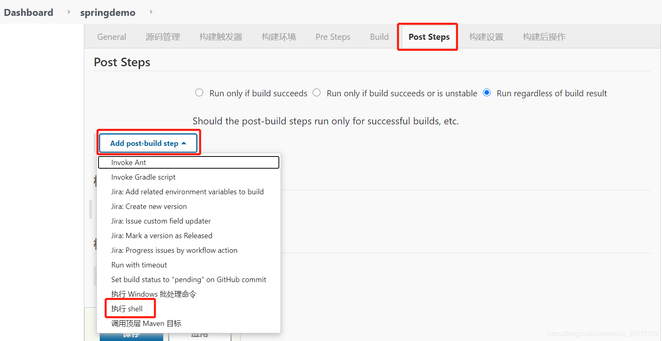The image size is (662, 341).
Task: Open the Dashboard breadcrumb link
Action: (28, 12)
